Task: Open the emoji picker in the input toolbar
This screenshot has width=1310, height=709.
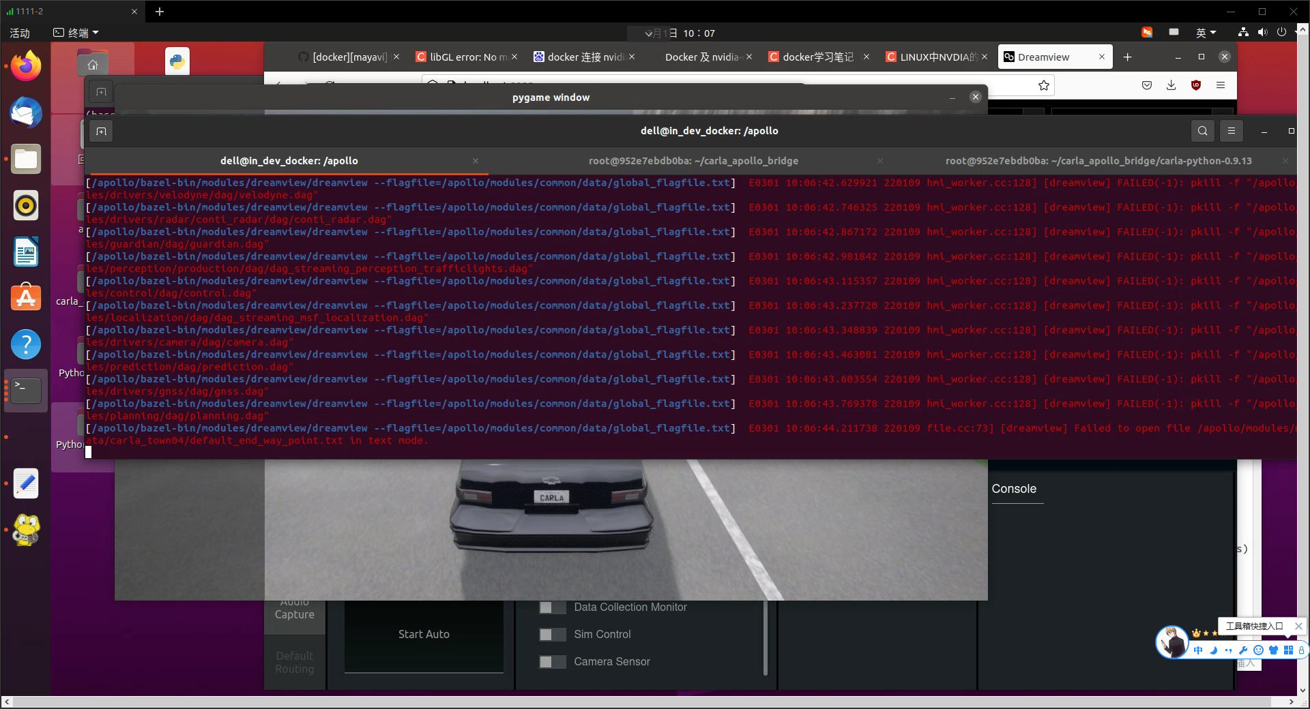Action: tap(1258, 650)
